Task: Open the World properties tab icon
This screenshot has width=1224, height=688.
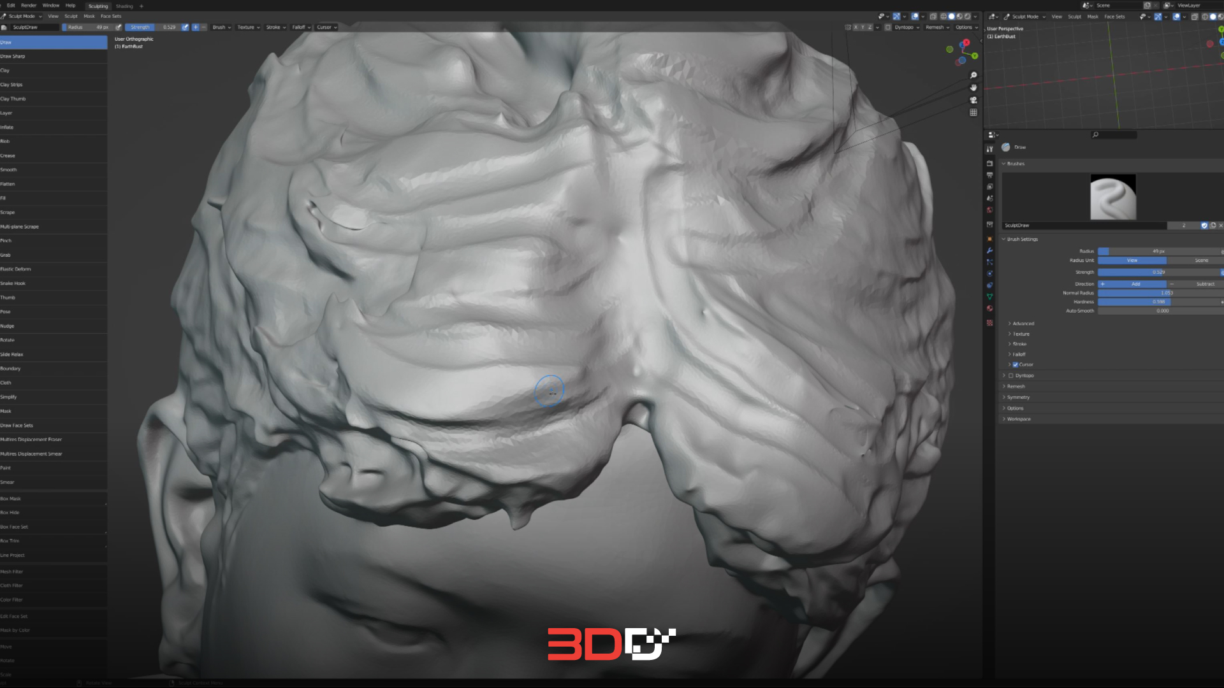Action: (x=989, y=210)
